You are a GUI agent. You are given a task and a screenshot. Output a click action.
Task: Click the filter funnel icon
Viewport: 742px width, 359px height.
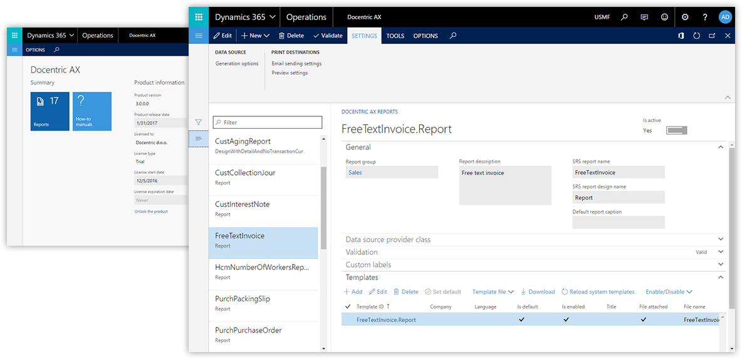click(x=199, y=122)
